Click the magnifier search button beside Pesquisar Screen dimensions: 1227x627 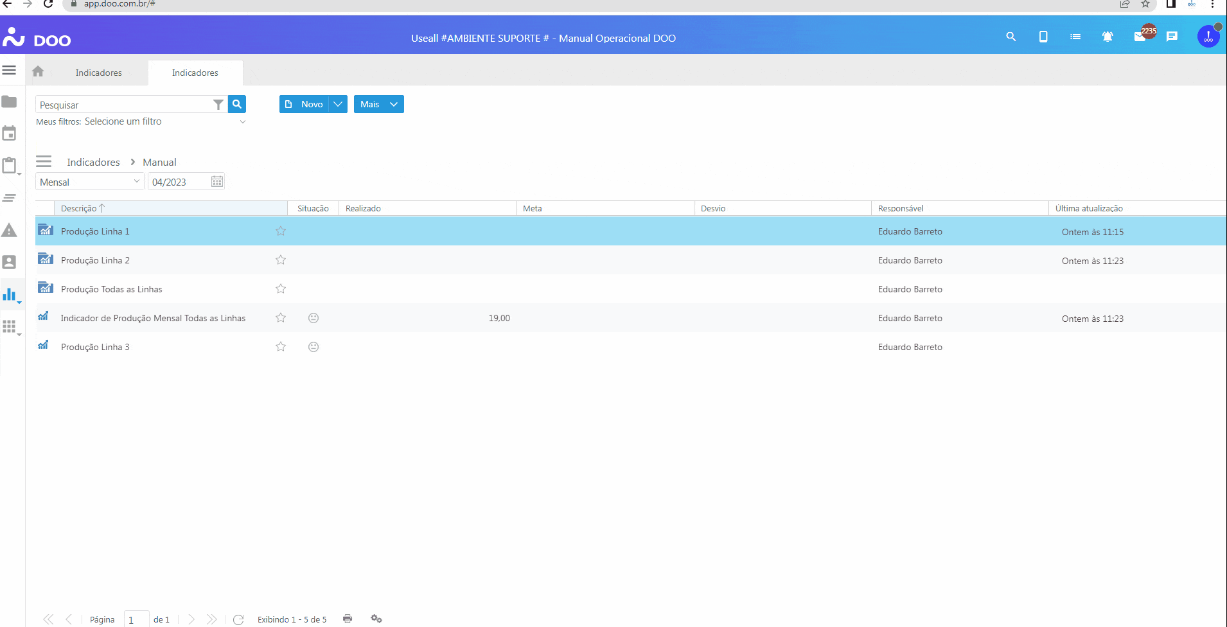pyautogui.click(x=237, y=104)
